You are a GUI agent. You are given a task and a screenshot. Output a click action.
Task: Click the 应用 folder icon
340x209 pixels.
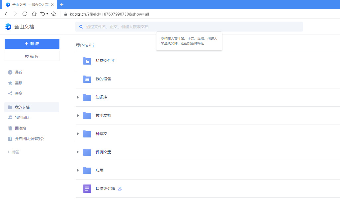point(87,171)
